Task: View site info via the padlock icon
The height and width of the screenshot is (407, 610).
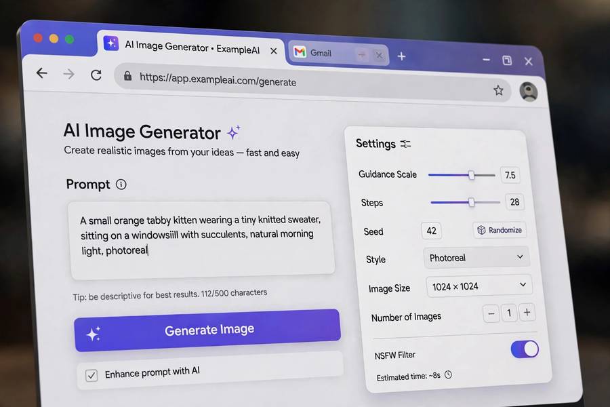Action: point(127,75)
